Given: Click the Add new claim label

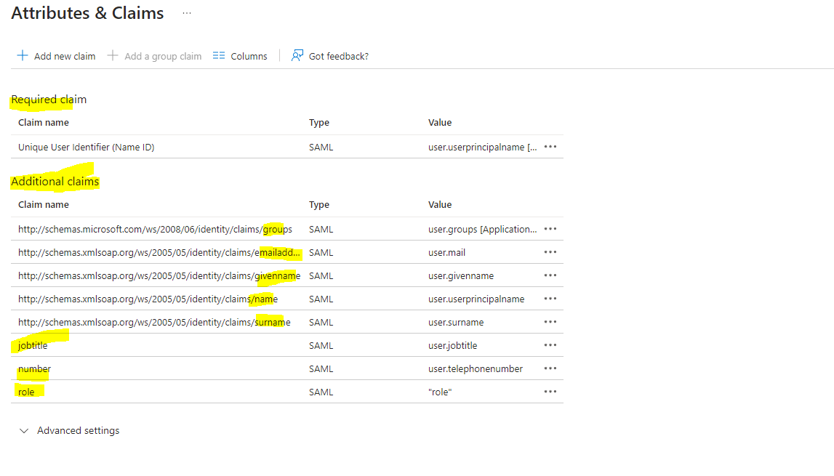Looking at the screenshot, I should [65, 57].
